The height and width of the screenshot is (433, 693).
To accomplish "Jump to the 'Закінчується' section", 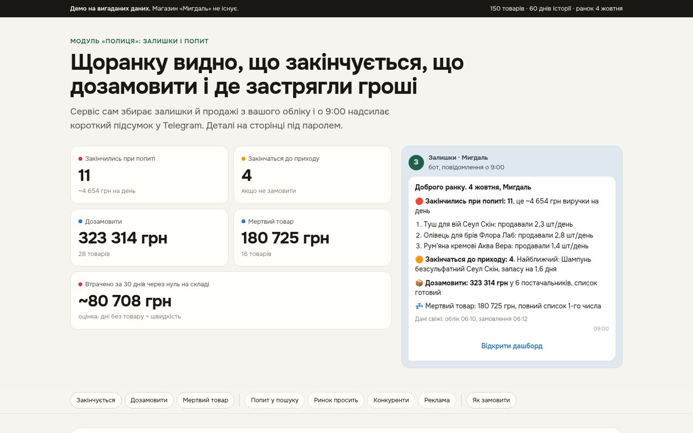I will (96, 400).
